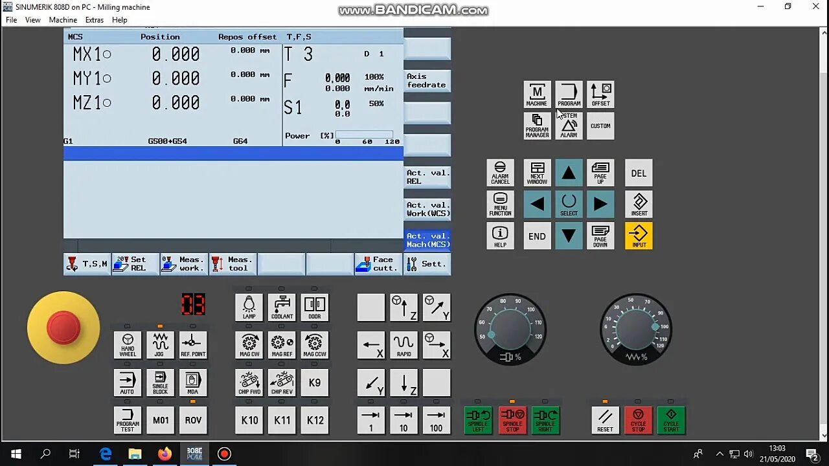
Task: Open the Program key
Action: [569, 94]
